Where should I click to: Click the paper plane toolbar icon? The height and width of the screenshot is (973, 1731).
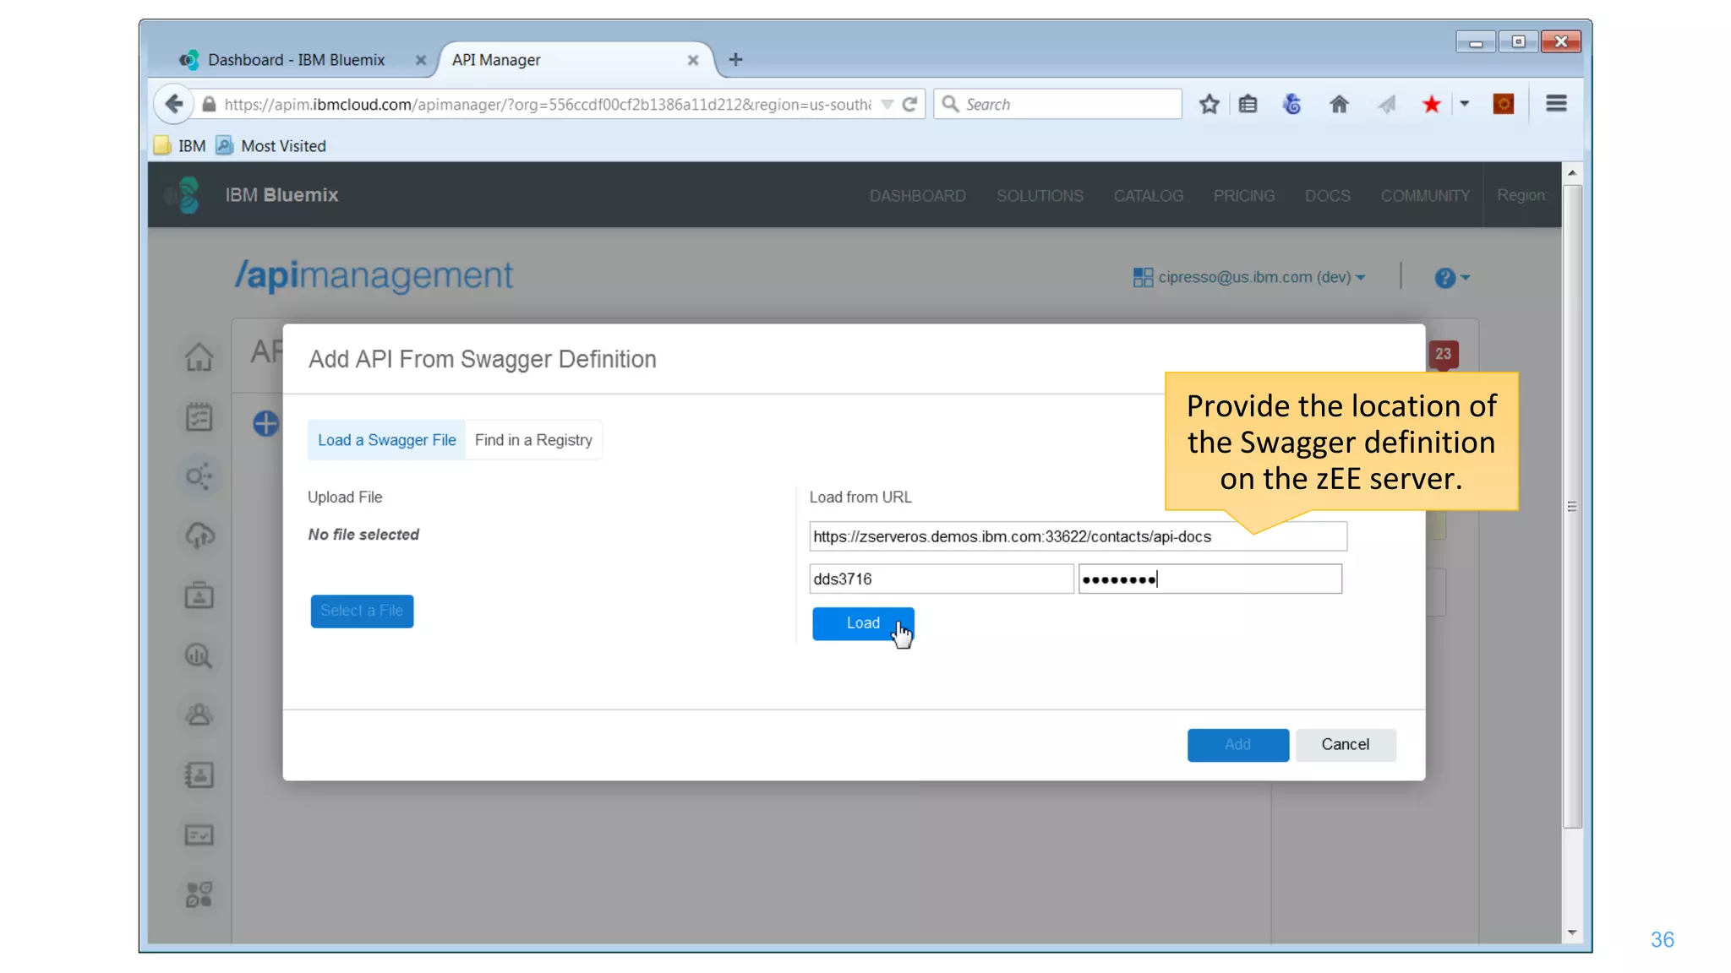point(1386,104)
